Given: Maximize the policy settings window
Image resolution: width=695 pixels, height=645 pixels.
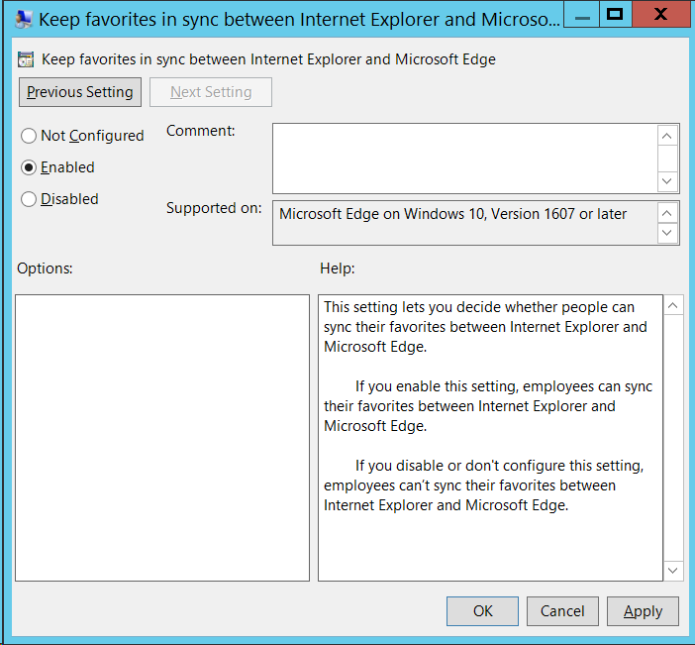Looking at the screenshot, I should pyautogui.click(x=615, y=14).
